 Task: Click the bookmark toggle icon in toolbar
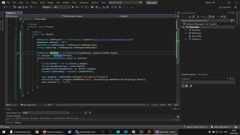(120, 7)
